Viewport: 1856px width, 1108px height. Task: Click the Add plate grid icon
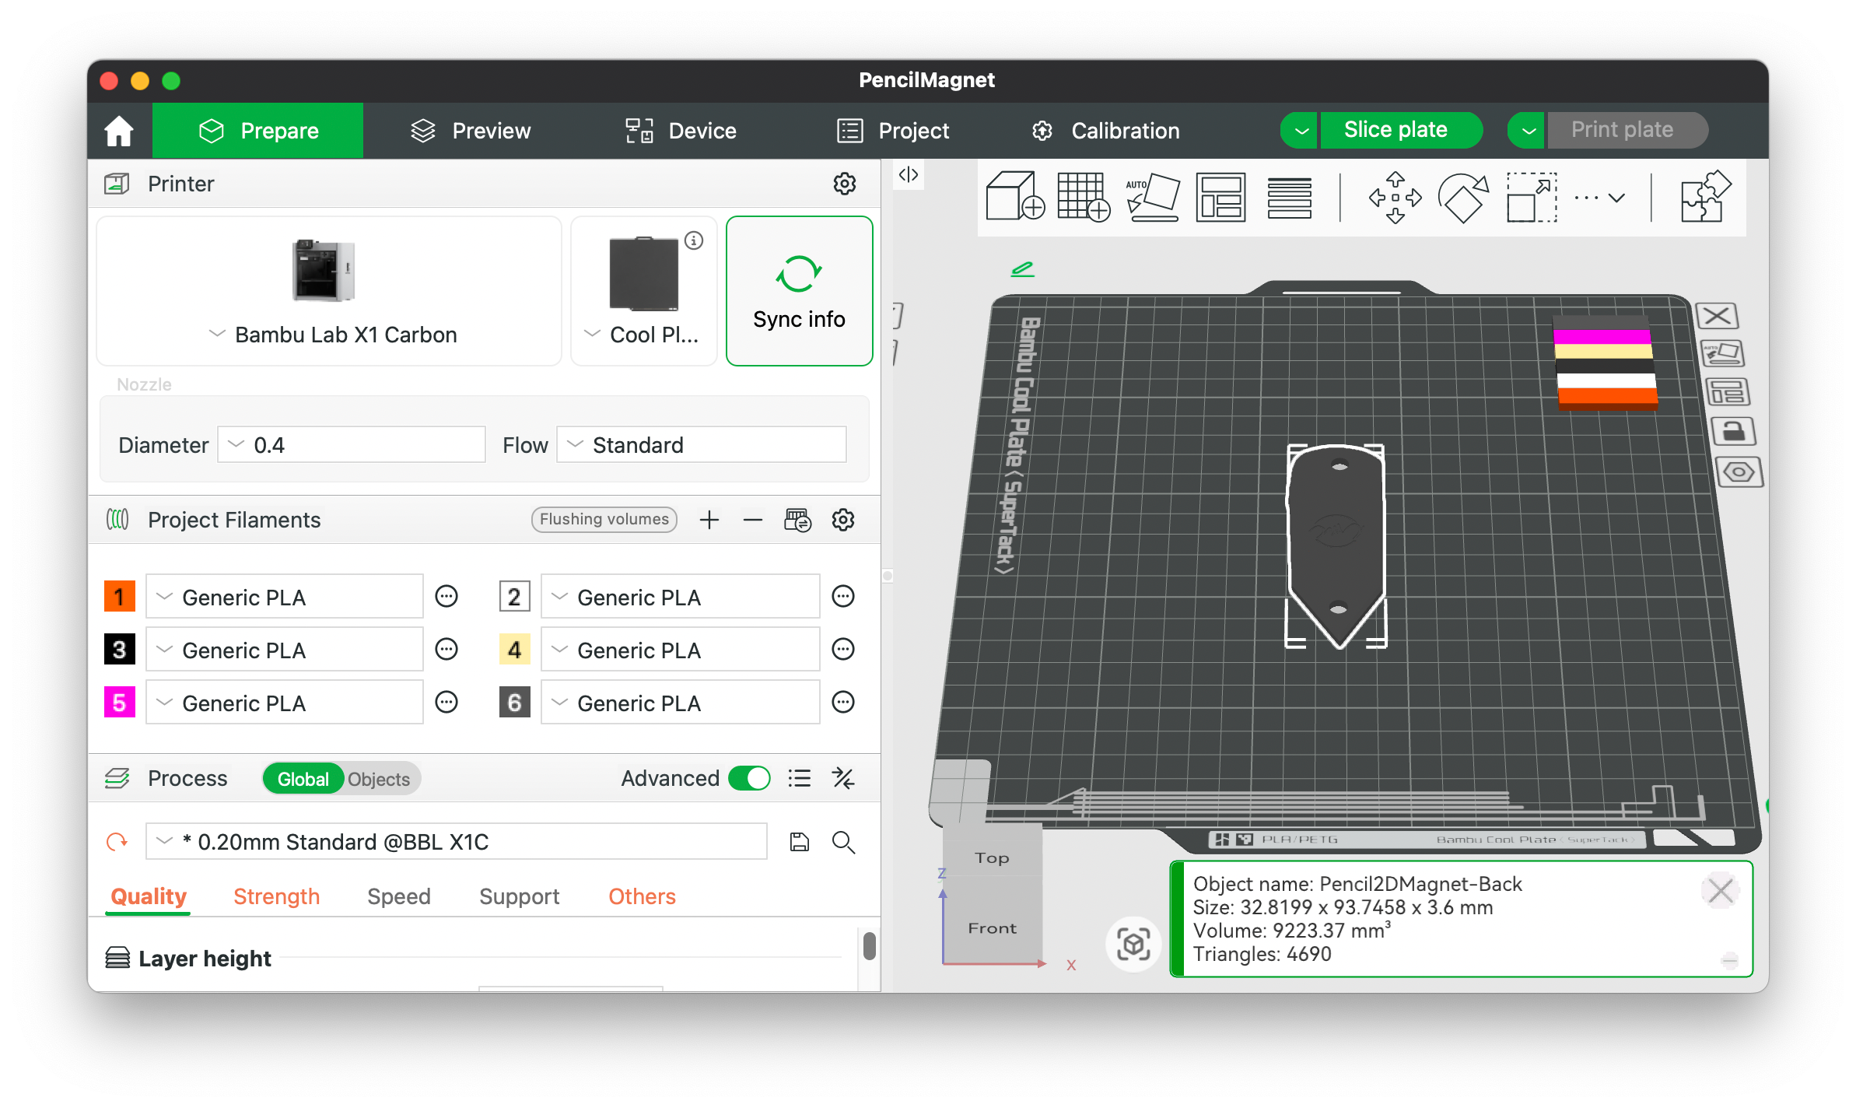click(x=1084, y=197)
